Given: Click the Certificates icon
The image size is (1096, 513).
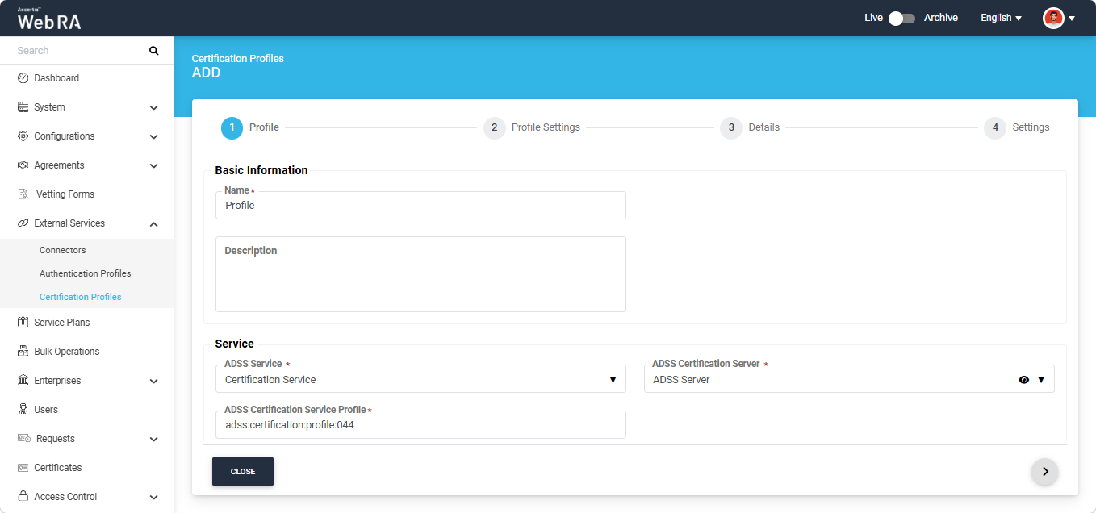Looking at the screenshot, I should (23, 468).
